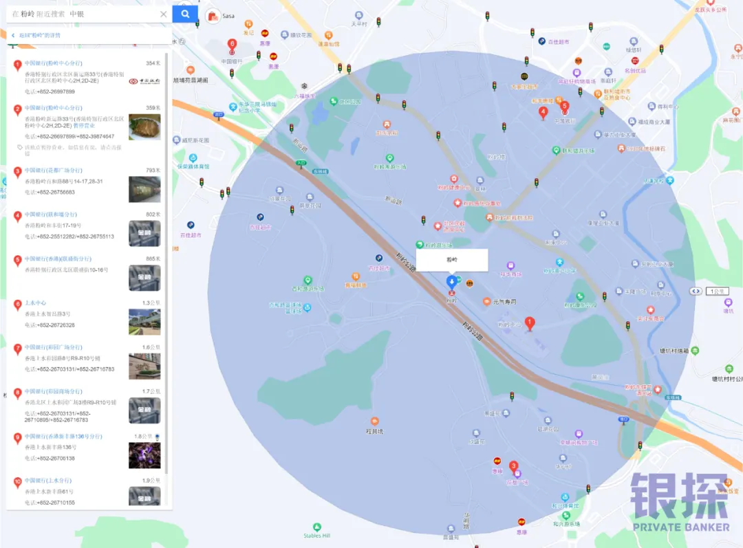Clear the search box with the X
The width and height of the screenshot is (743, 548).
point(164,14)
